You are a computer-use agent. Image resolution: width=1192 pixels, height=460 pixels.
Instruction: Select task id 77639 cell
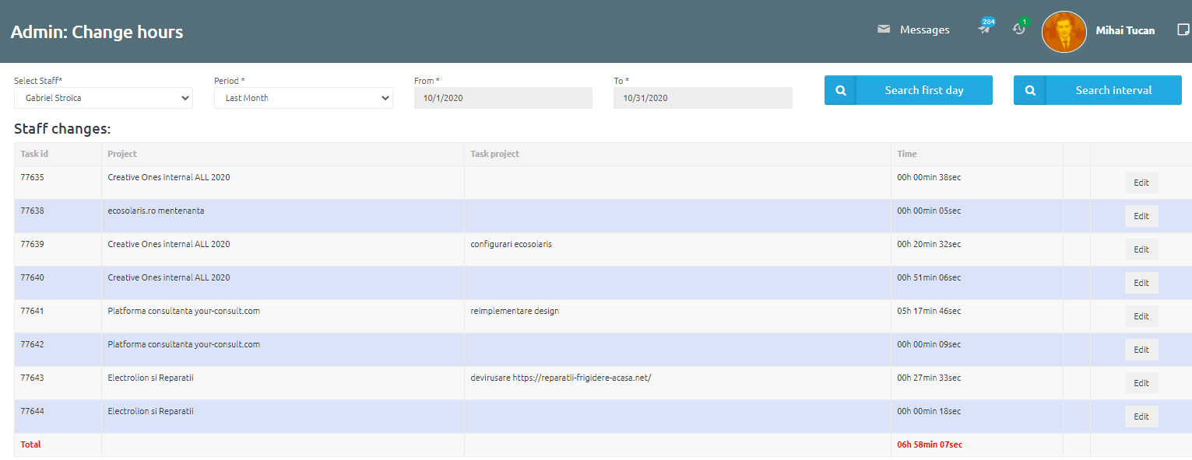(58, 249)
